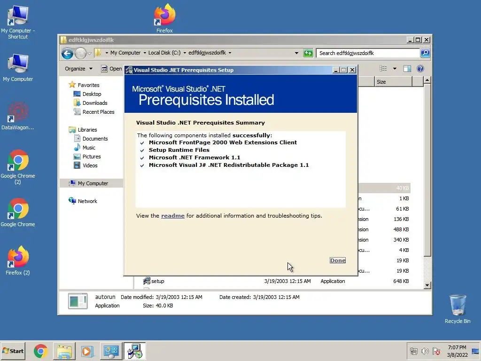
Task: Open the Organize menu
Action: click(x=78, y=69)
